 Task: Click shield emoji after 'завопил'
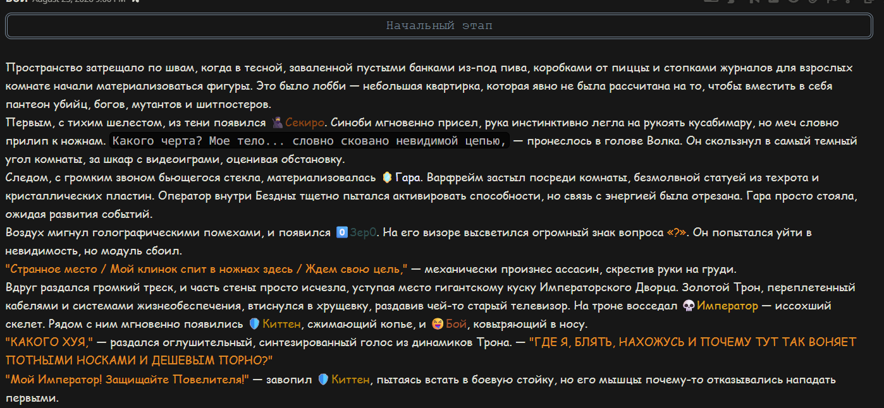[x=323, y=380]
